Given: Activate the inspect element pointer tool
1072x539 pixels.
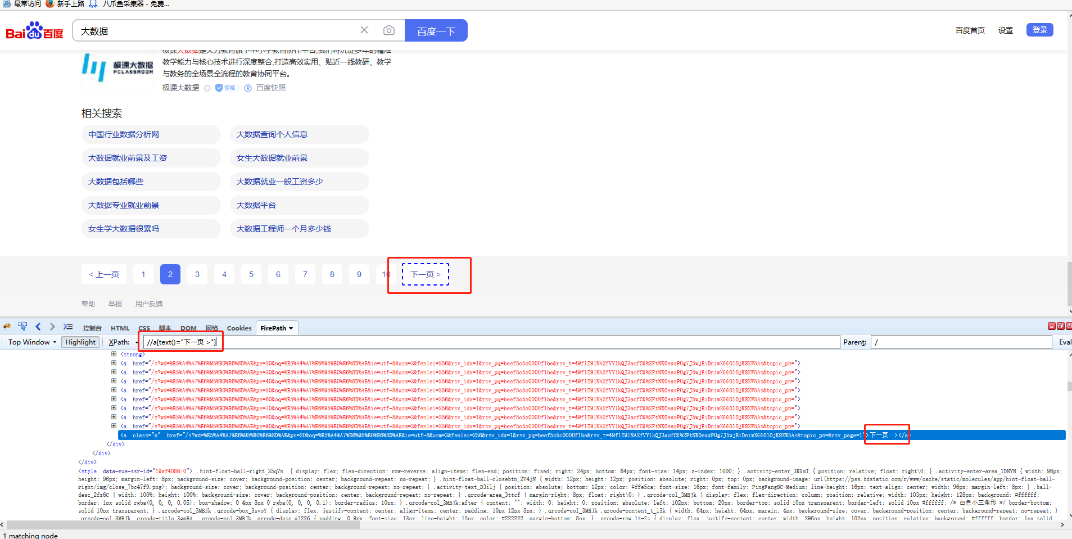Looking at the screenshot, I should click(22, 327).
